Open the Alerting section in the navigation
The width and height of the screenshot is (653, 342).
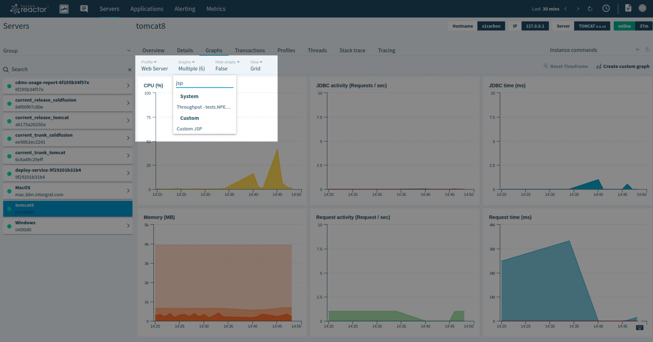185,8
